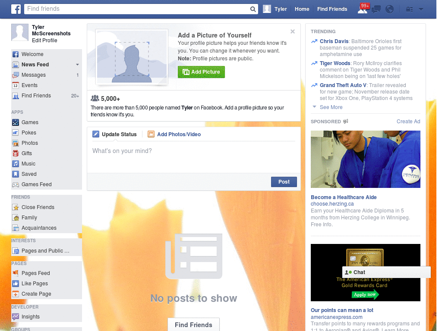Open the messages chat bubbles icon in top bar
The image size is (442, 331).
[376, 9]
